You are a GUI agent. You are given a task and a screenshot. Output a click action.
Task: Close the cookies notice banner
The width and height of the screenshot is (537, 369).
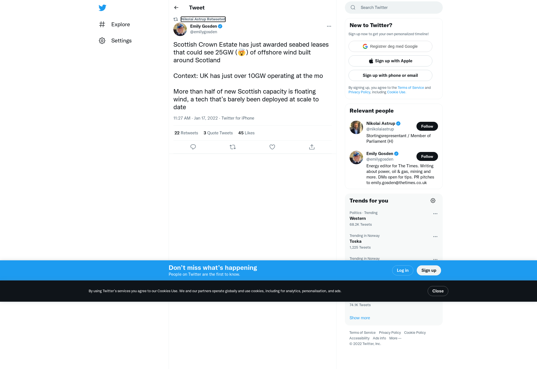tap(438, 291)
